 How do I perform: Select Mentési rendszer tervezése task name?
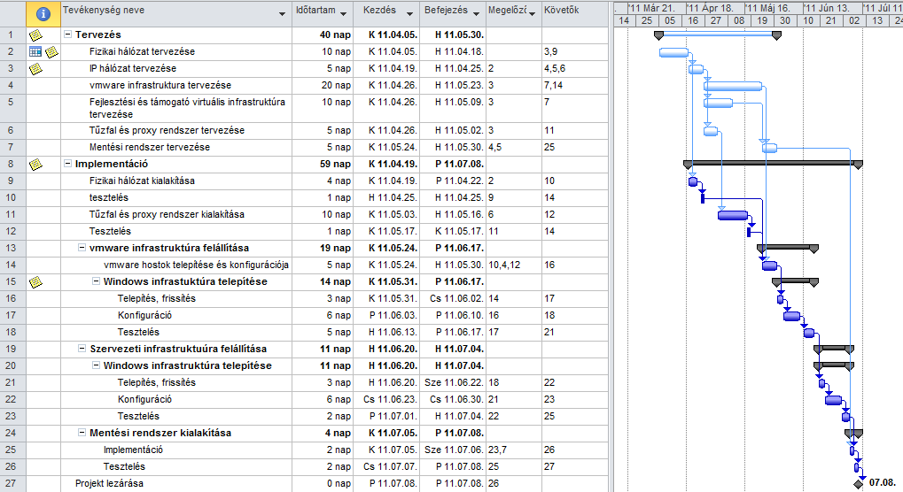click(149, 147)
